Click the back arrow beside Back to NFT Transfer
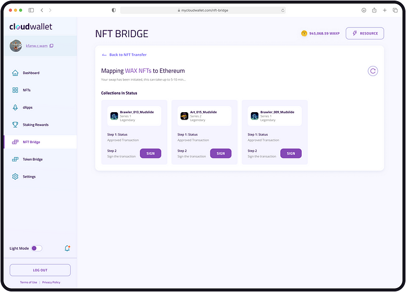 (x=104, y=55)
